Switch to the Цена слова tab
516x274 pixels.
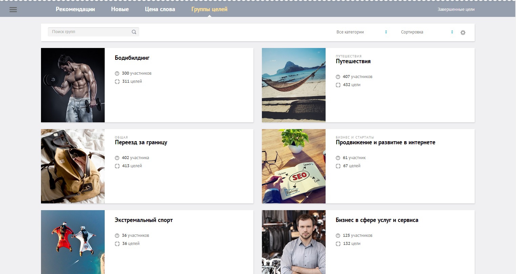point(160,9)
